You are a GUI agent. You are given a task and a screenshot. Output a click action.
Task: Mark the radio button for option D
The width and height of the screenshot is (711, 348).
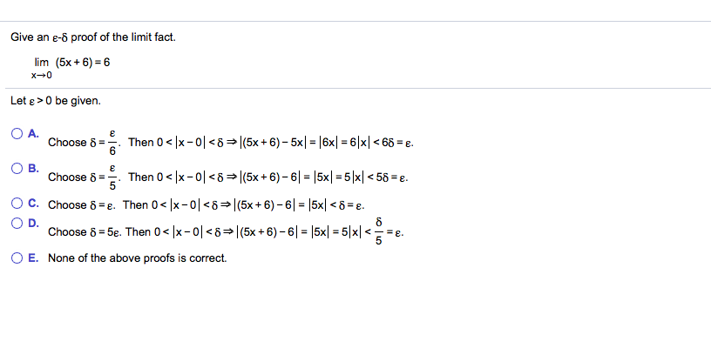pos(17,223)
